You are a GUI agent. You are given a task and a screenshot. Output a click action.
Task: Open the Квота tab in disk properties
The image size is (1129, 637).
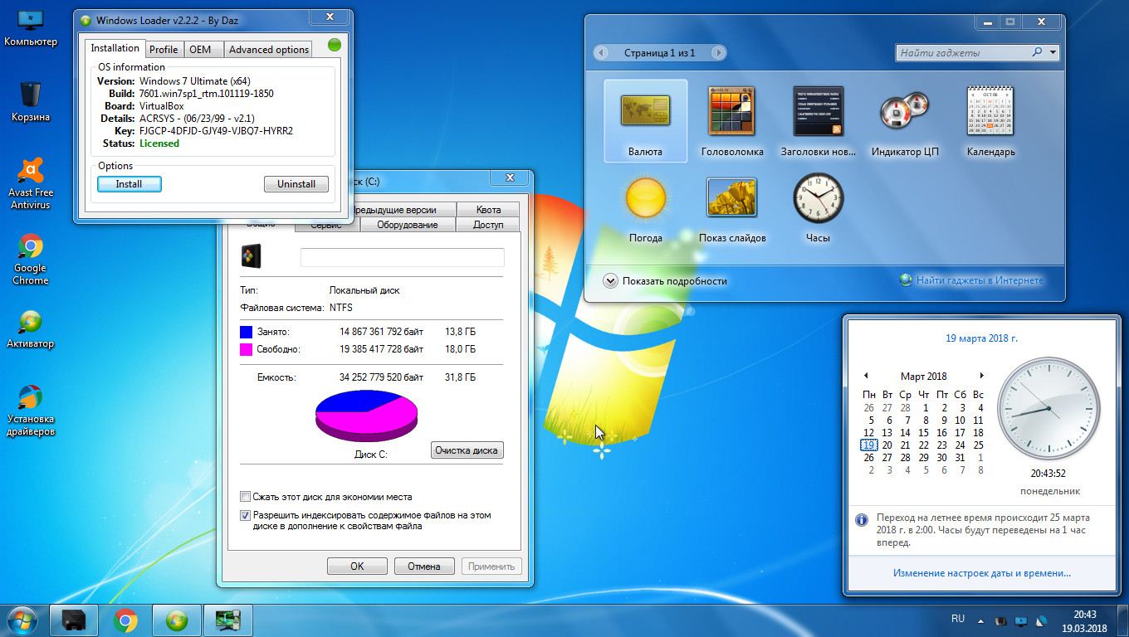click(489, 210)
